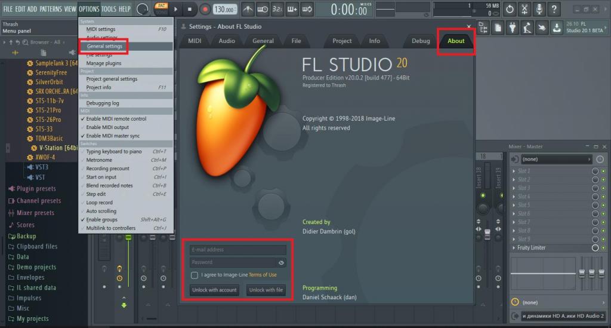Check the agree to Terms of Use checkbox
Image resolution: width=611 pixels, height=328 pixels.
point(195,275)
